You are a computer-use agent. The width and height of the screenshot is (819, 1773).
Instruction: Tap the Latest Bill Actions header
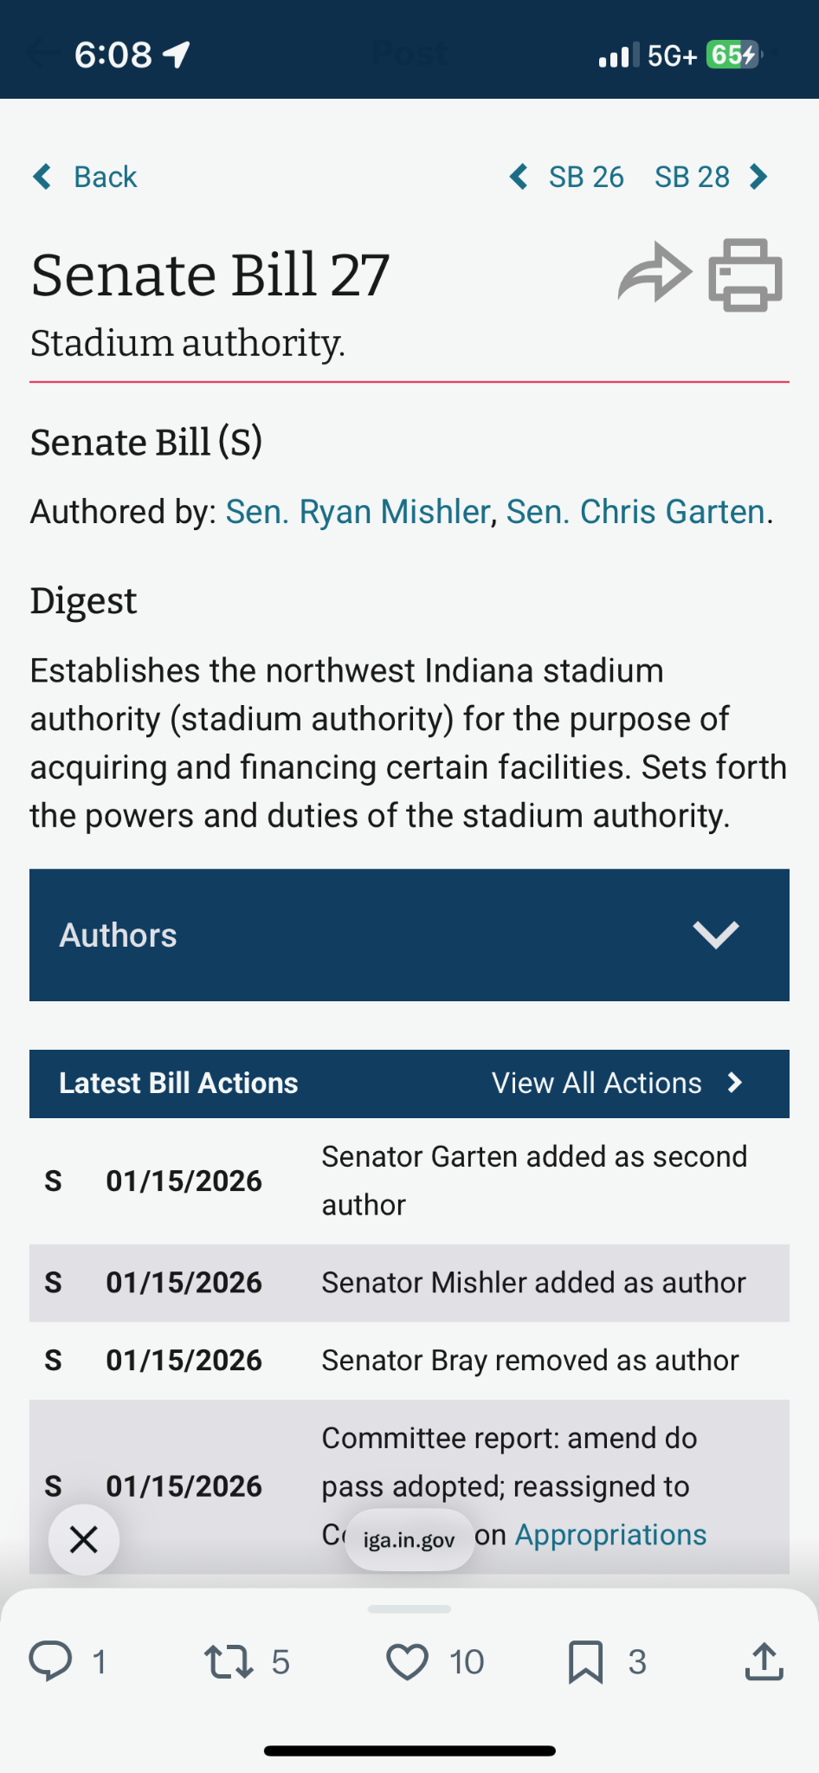coord(178,1083)
